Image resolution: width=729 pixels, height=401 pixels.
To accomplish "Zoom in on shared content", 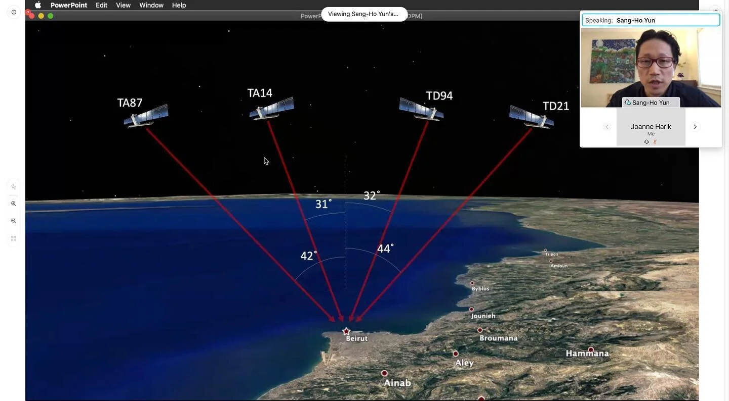I will pyautogui.click(x=14, y=204).
